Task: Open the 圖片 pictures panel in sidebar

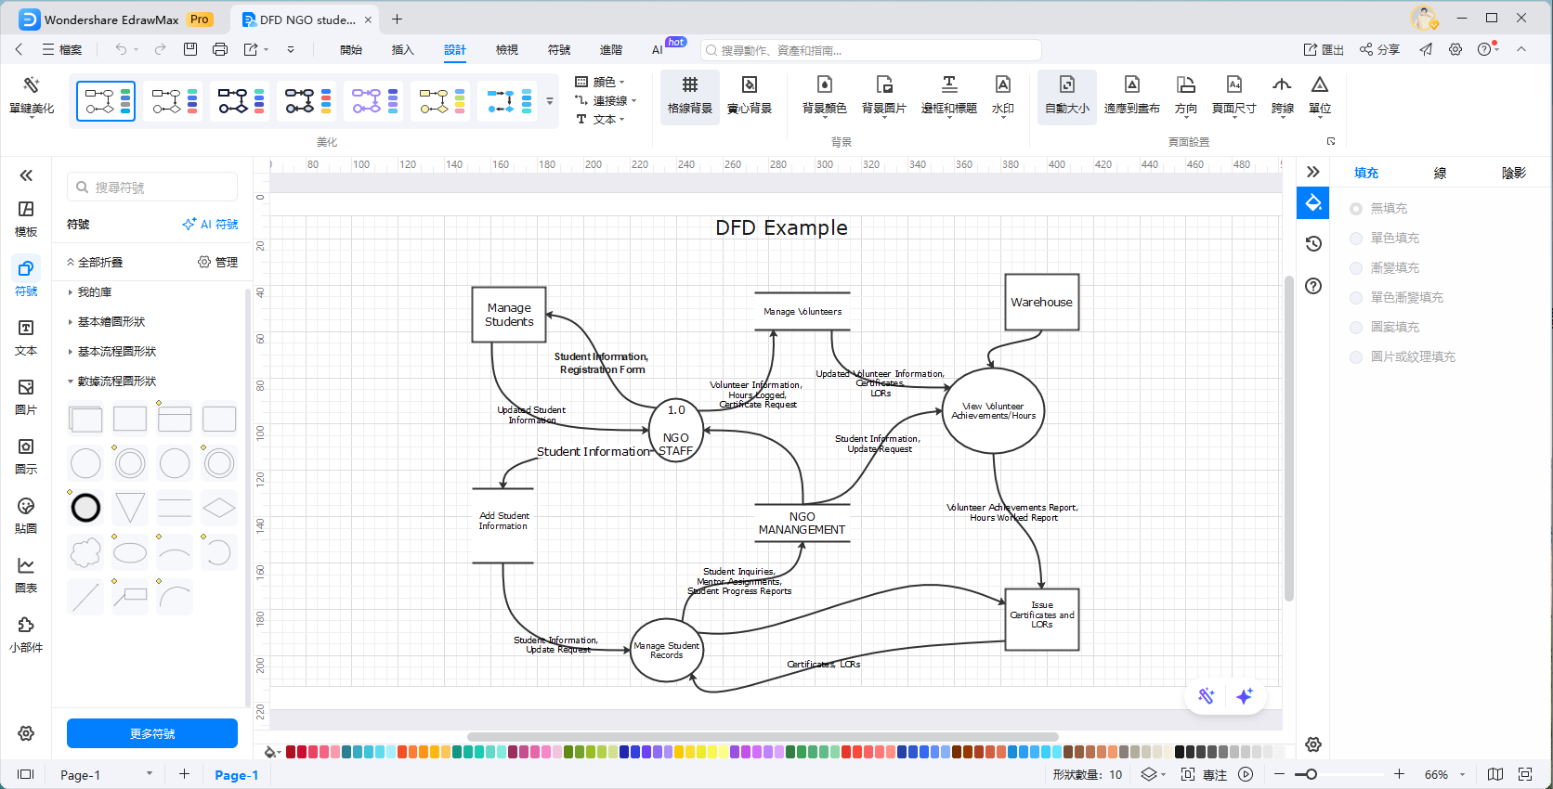Action: (x=26, y=396)
